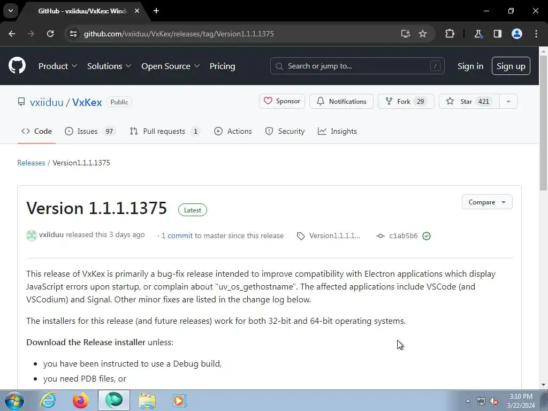
Task: Click the commit c1ab5b6 hash
Action: tap(404, 236)
